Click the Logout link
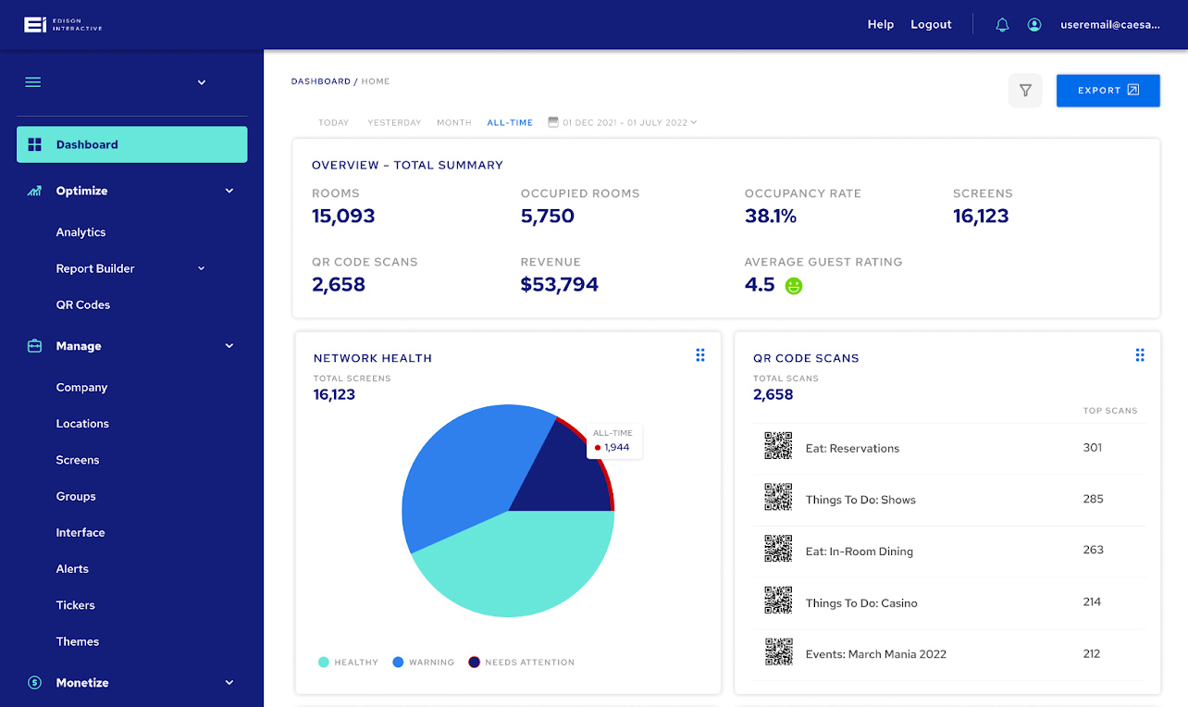Image resolution: width=1188 pixels, height=707 pixels. pos(931,25)
